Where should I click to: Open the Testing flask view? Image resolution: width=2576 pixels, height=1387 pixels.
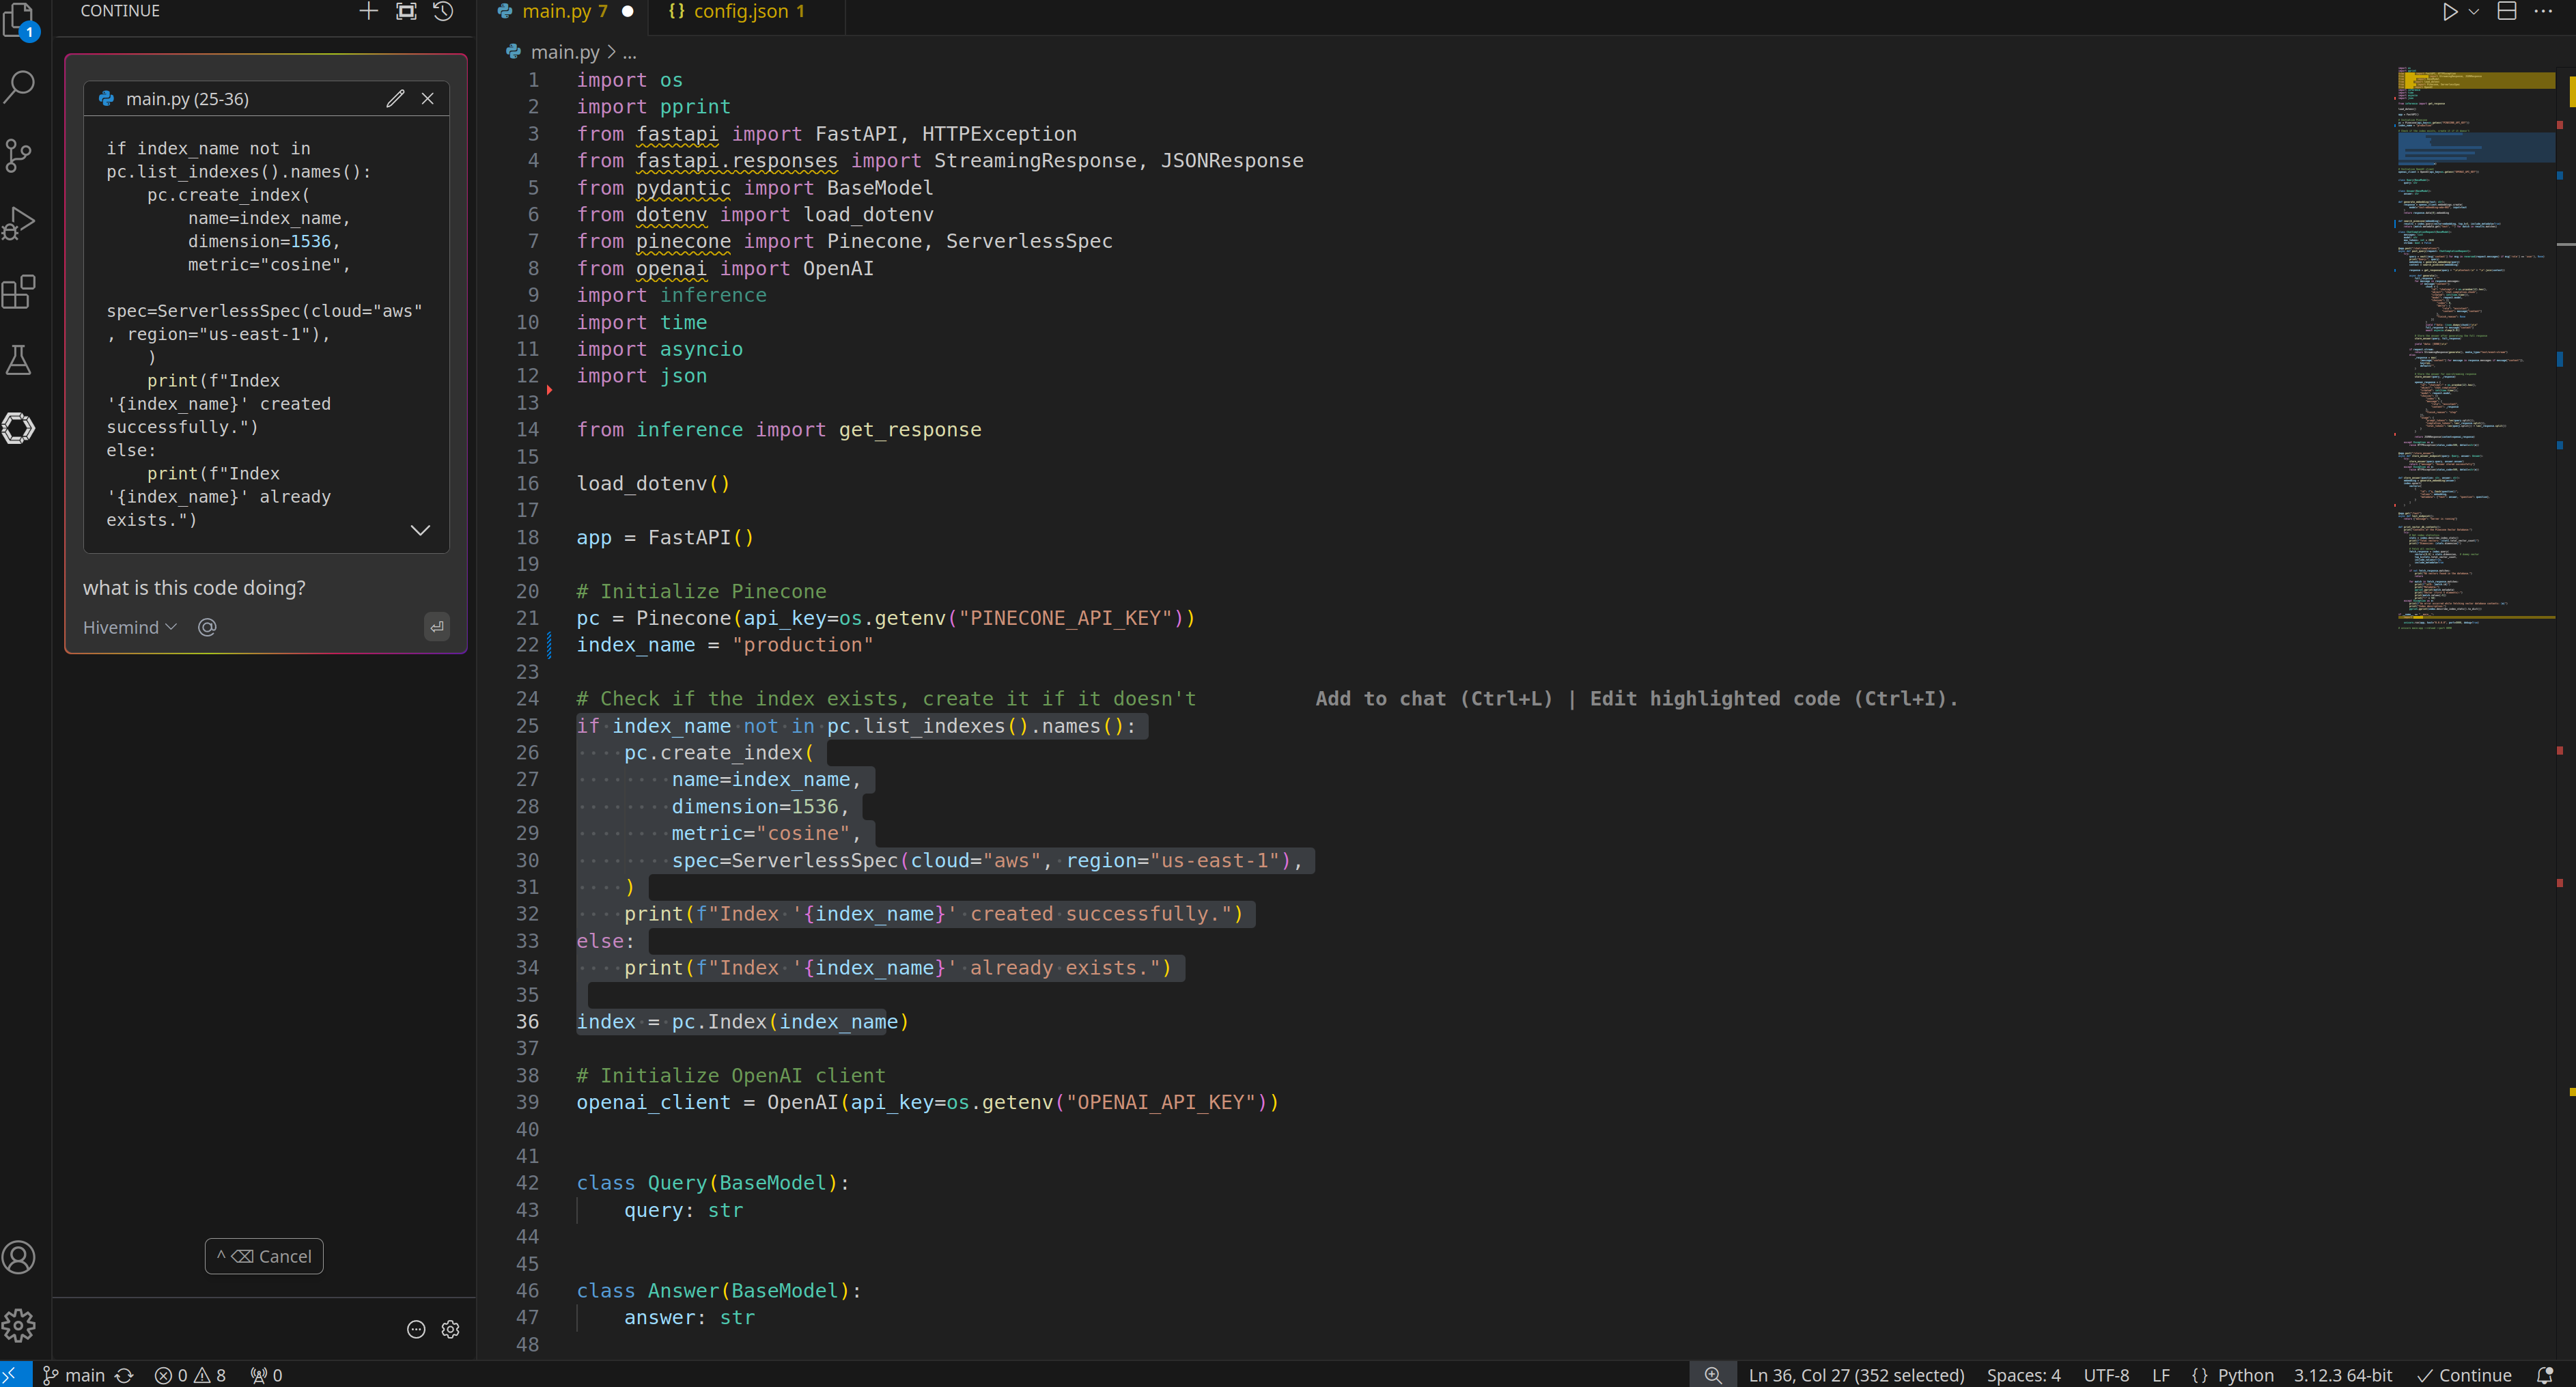(x=19, y=360)
